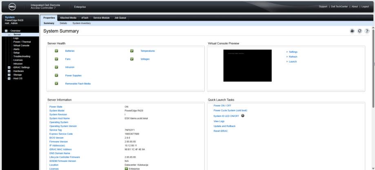Open the Service Module tab
The height and width of the screenshot is (170, 375).
tap(101, 18)
